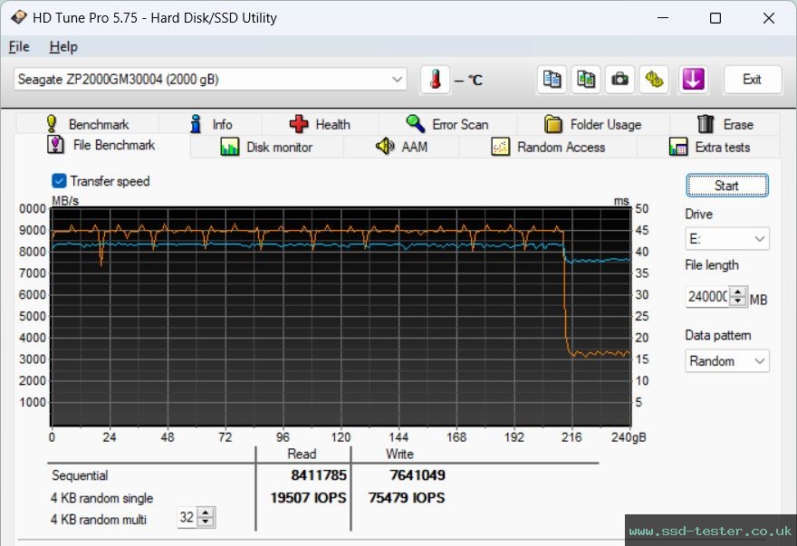Open the Erase tab
The height and width of the screenshot is (546, 797).
point(725,124)
